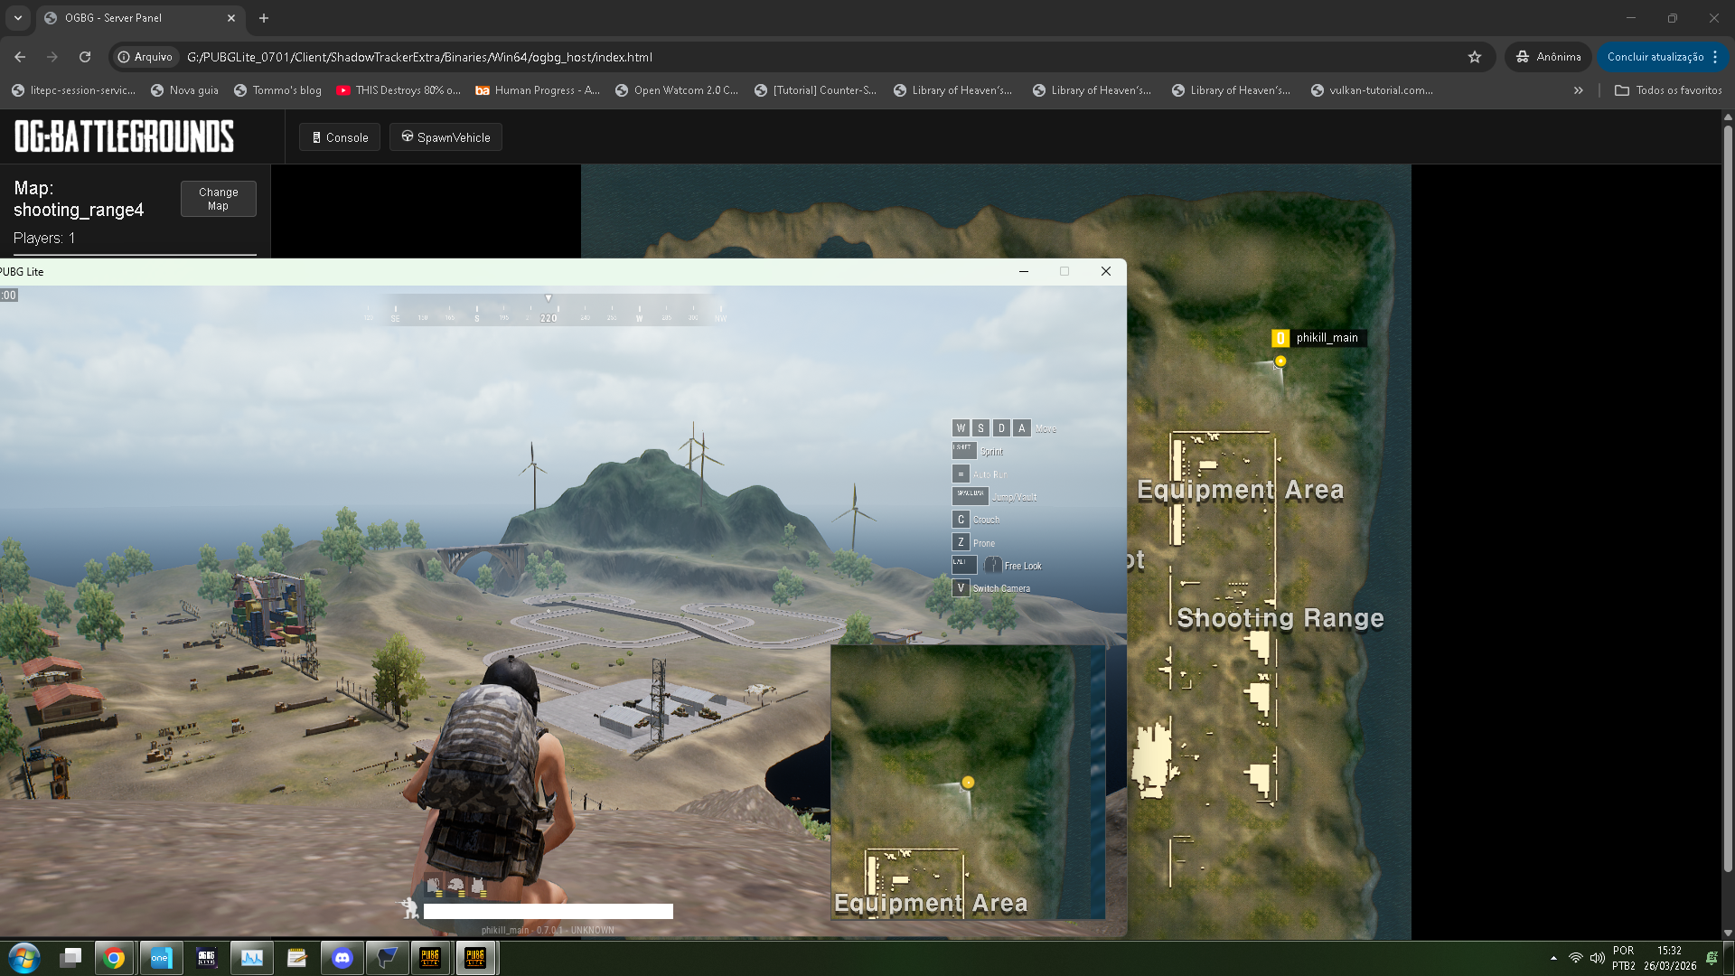1735x976 pixels.
Task: Open the tab search dropdown arrow
Action: (x=18, y=18)
